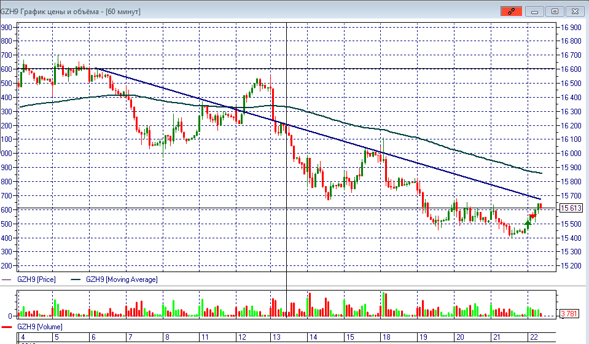Click the 16 600 price axis label
Screen dimensions: 589x344
point(569,69)
